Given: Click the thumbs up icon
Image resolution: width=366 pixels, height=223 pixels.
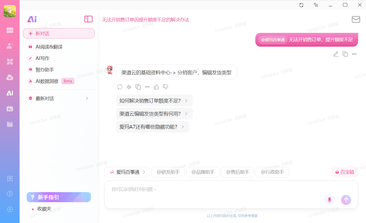Looking at the screenshot, I should (156, 87).
